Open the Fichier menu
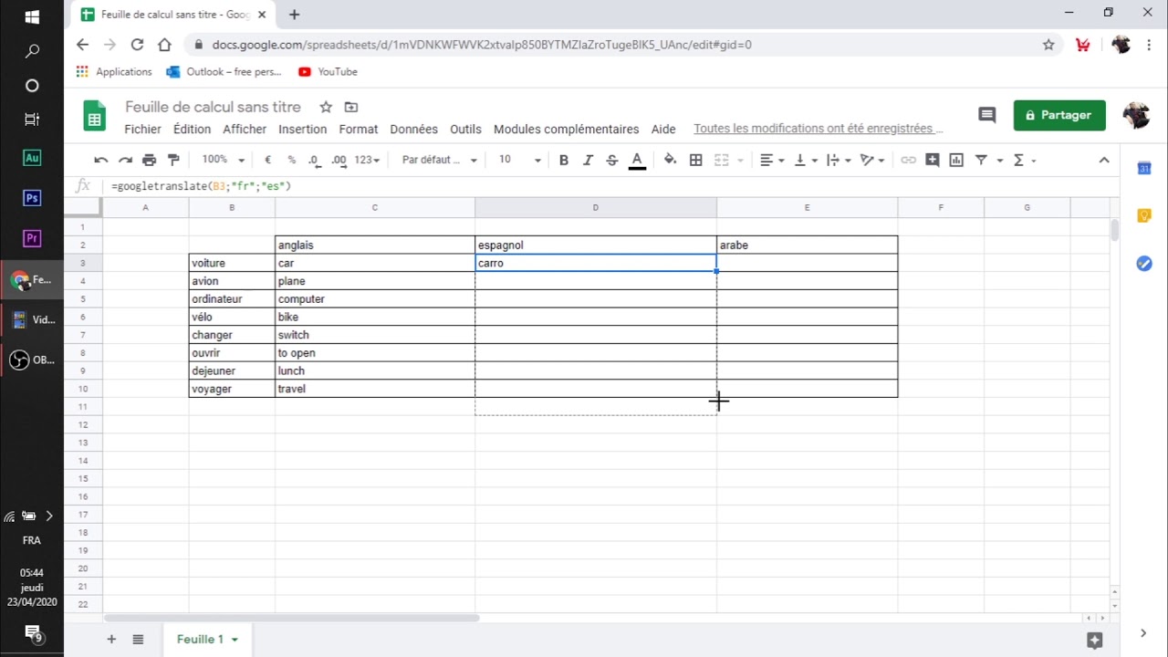The height and width of the screenshot is (657, 1168). click(x=142, y=130)
